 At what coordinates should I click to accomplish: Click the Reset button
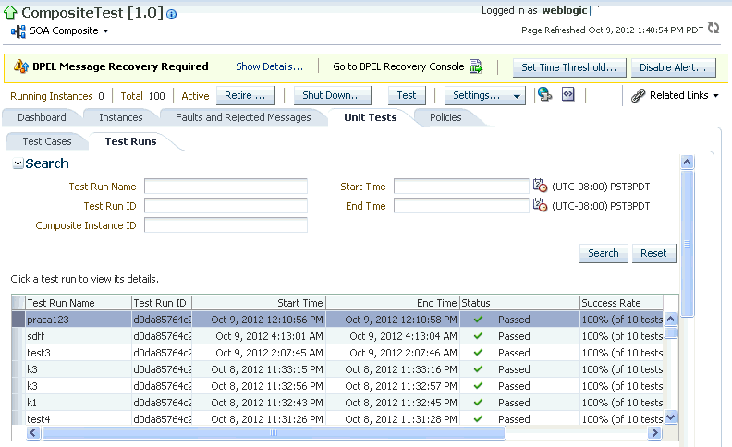coord(653,253)
